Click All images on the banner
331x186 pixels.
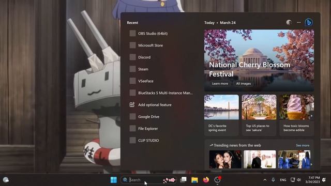[244, 84]
